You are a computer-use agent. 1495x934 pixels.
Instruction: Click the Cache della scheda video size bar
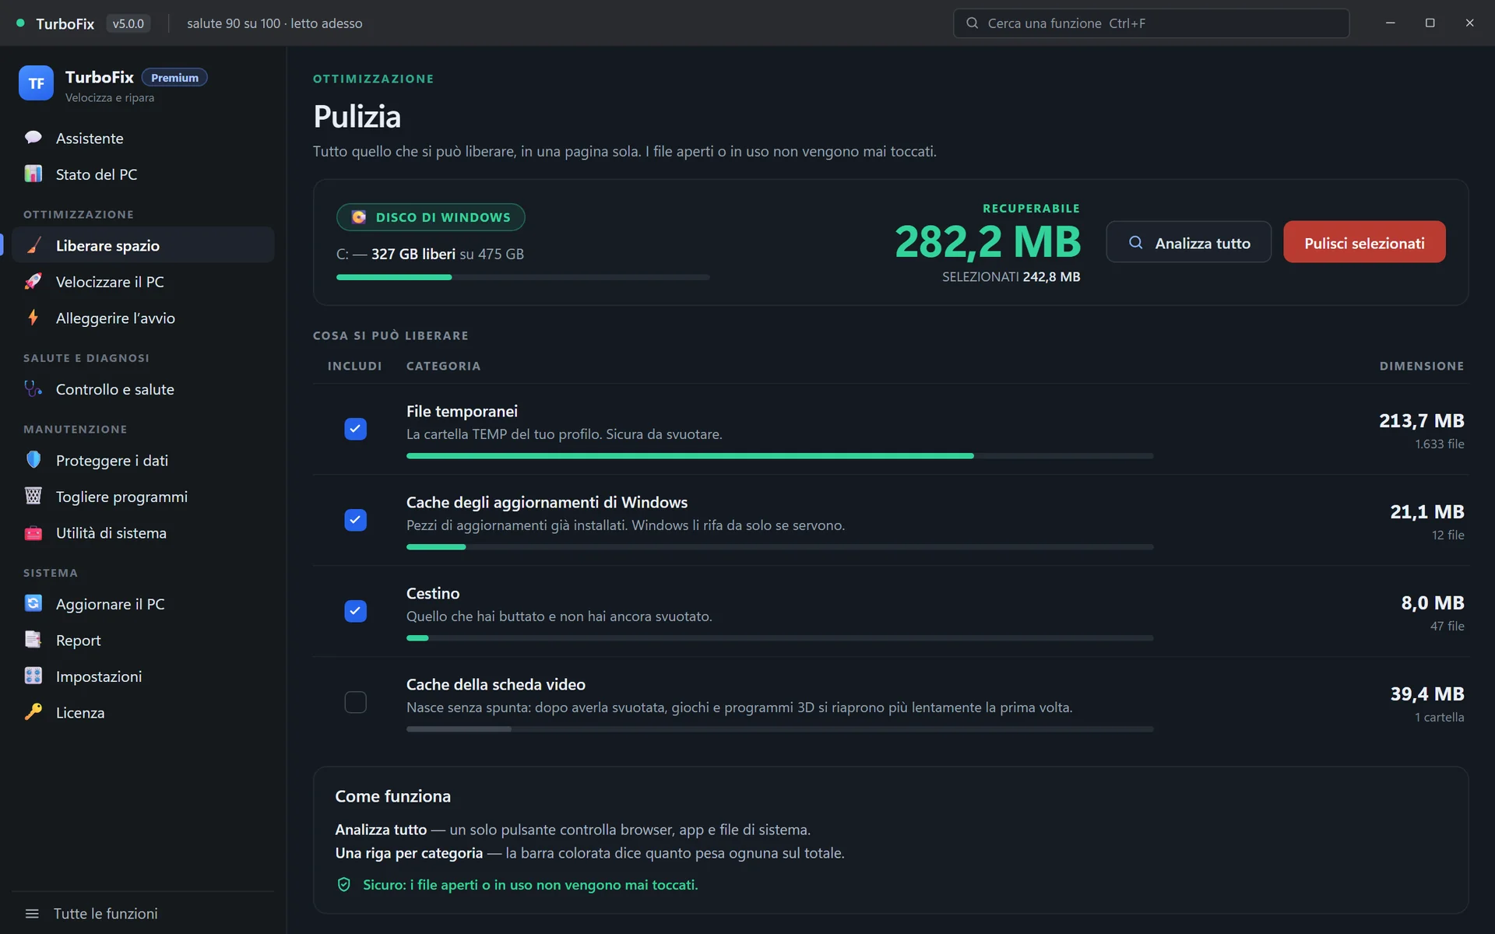779,729
